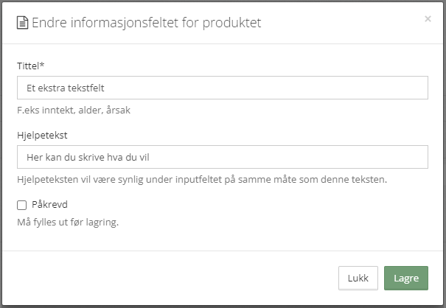Image resolution: width=446 pixels, height=308 pixels.
Task: Place the cursor in 'Her kan du skrive hva du vil'
Action: [88, 157]
